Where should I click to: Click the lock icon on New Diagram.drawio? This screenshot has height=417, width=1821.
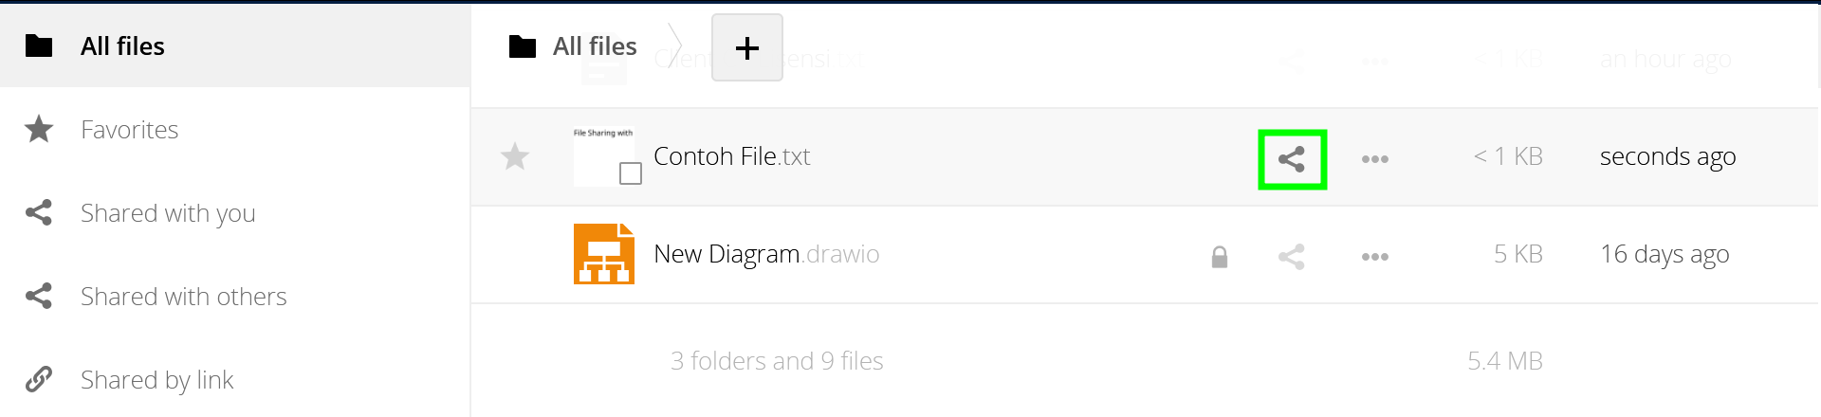click(x=1220, y=257)
